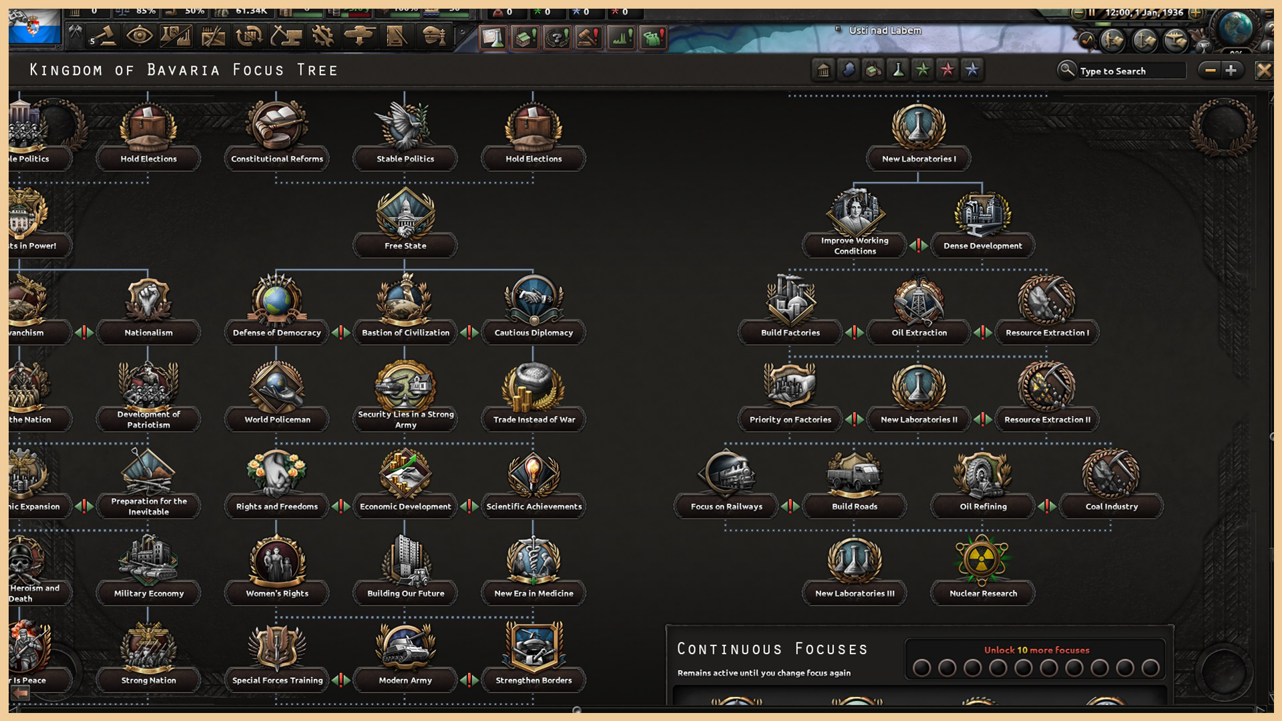Toggle the game pause button
This screenshot has width=1282, height=721.
click(x=1092, y=13)
